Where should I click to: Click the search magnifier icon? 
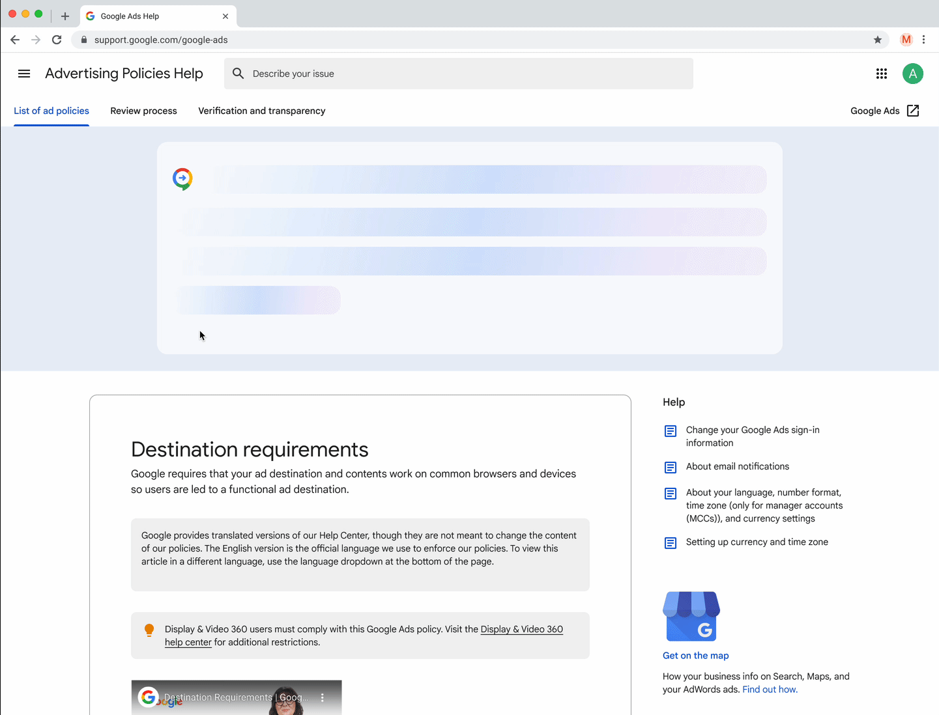(238, 74)
